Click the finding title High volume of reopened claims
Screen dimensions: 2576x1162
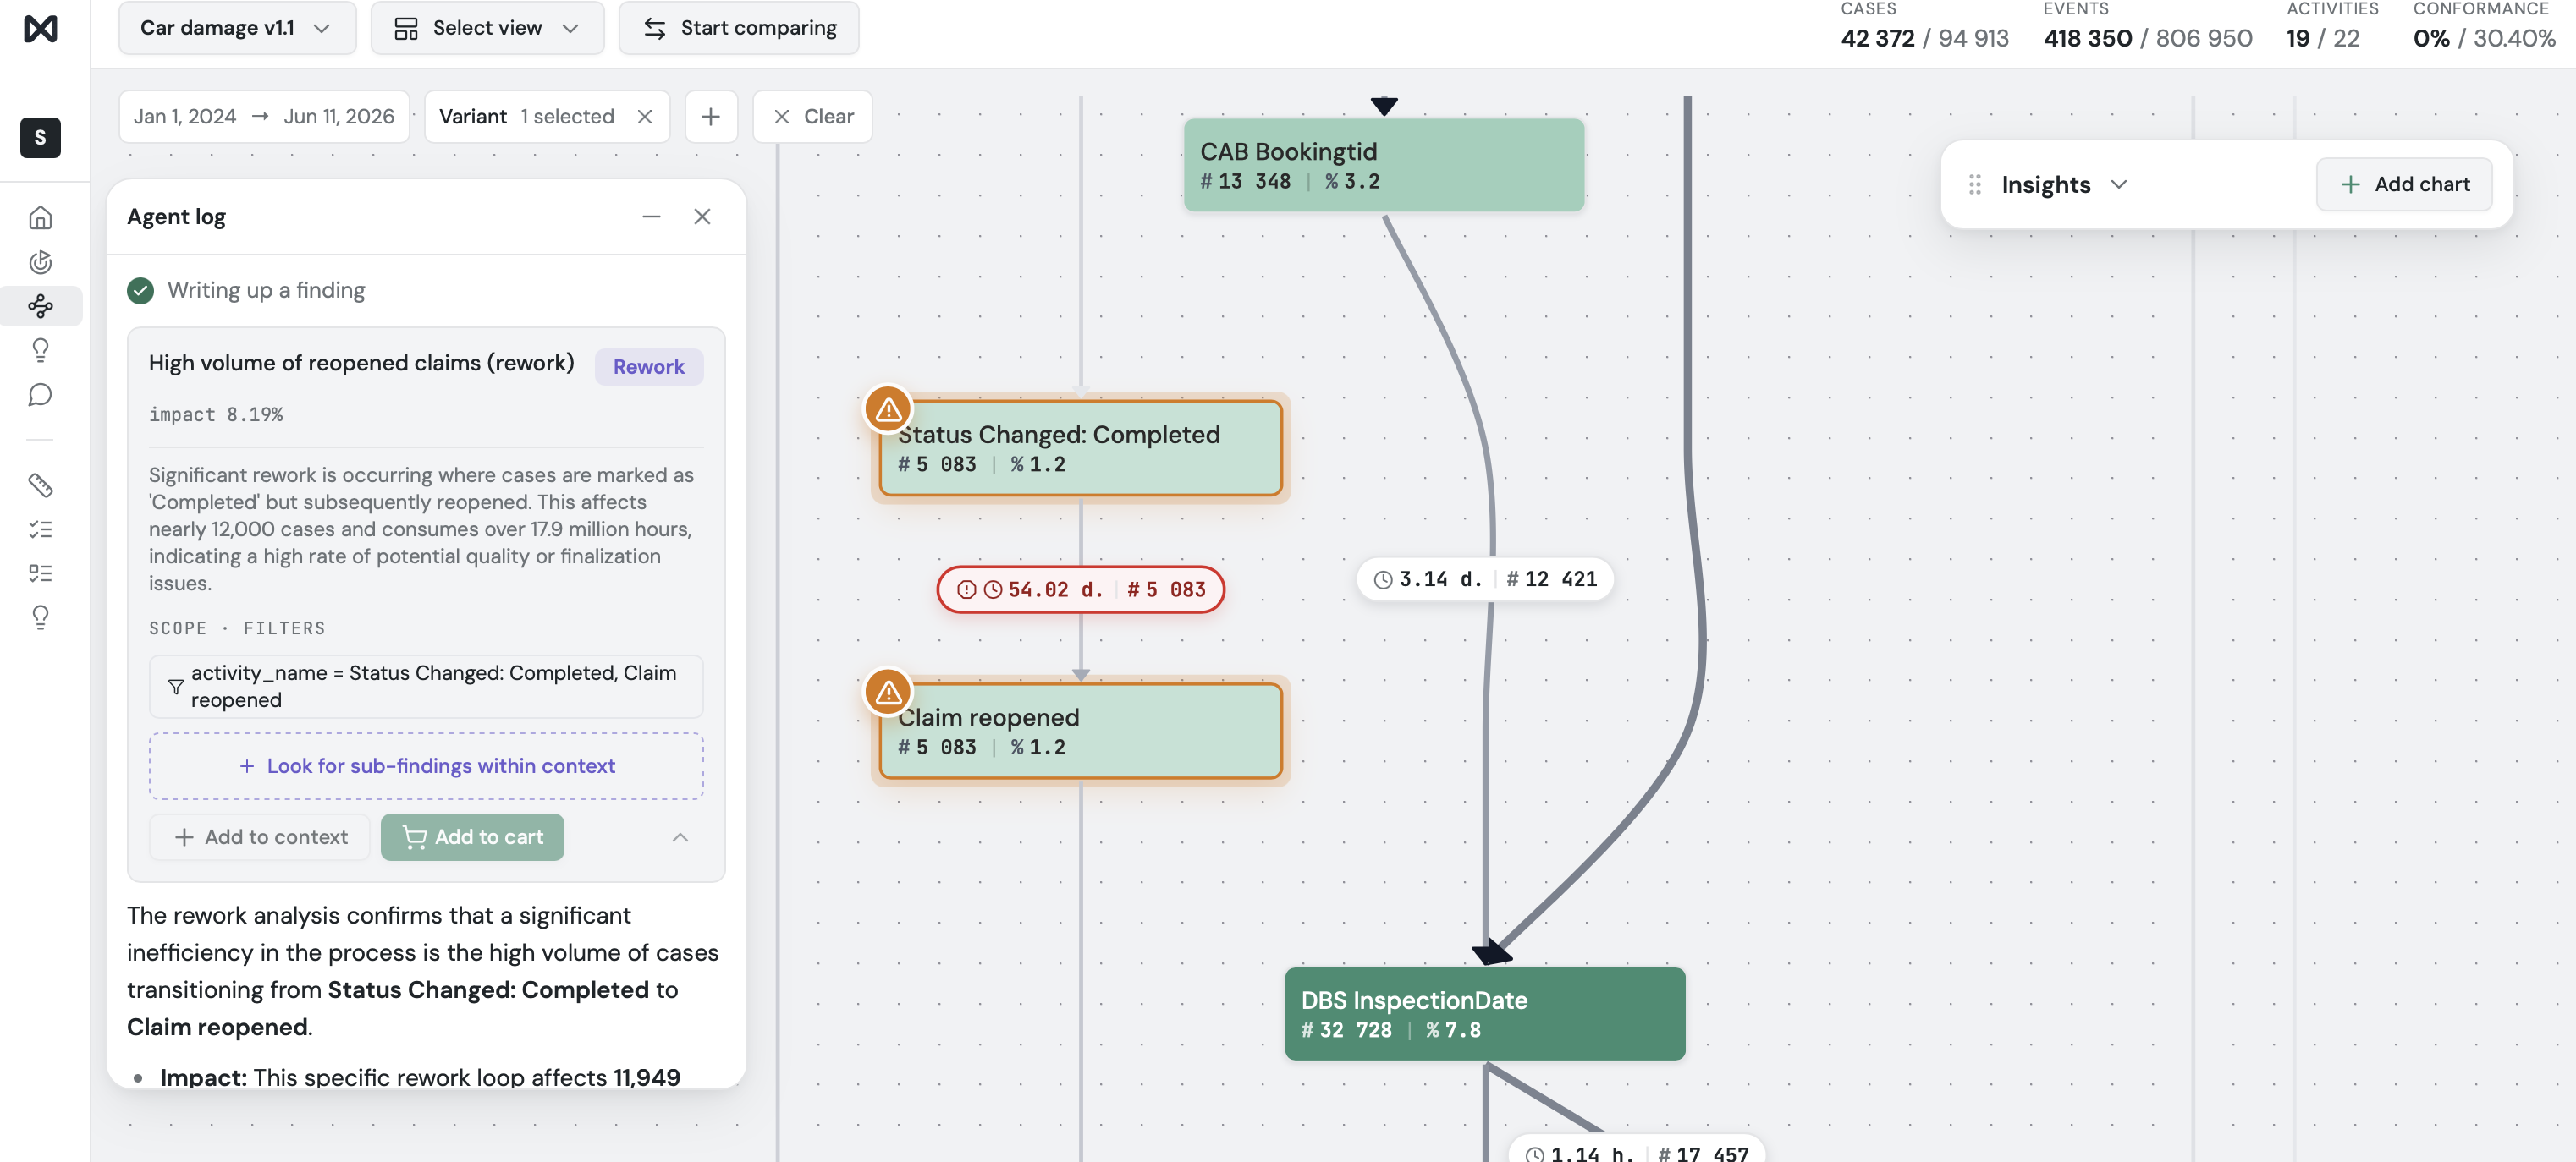361,364
